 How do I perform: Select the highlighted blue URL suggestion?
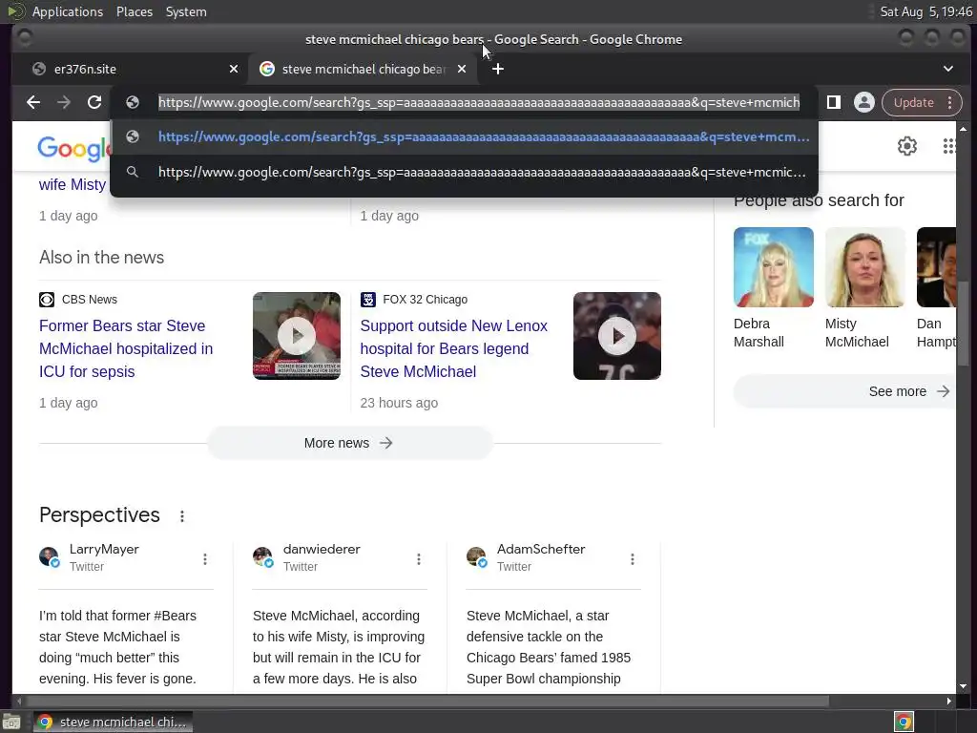[x=465, y=136]
